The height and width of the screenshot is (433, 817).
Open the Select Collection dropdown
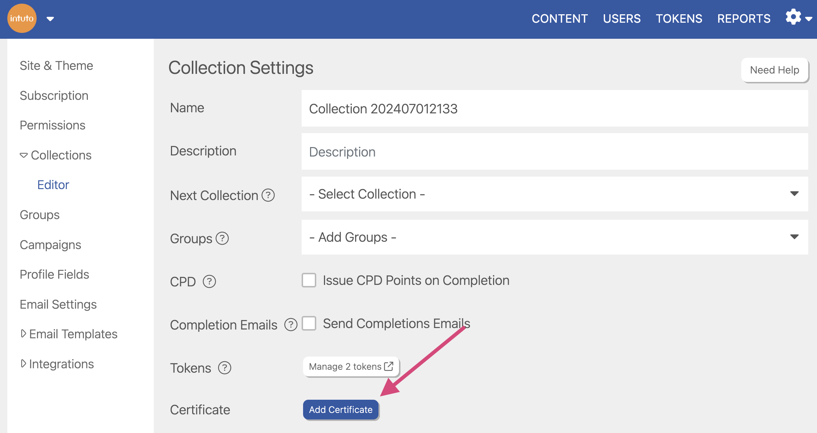pyautogui.click(x=554, y=194)
